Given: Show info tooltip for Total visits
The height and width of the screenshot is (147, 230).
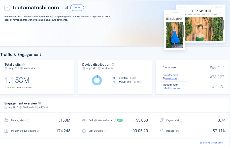Looking at the screenshot, I should point(23,65).
